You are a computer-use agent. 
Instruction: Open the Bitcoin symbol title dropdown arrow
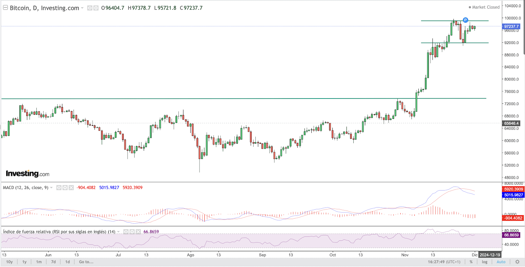82,8
